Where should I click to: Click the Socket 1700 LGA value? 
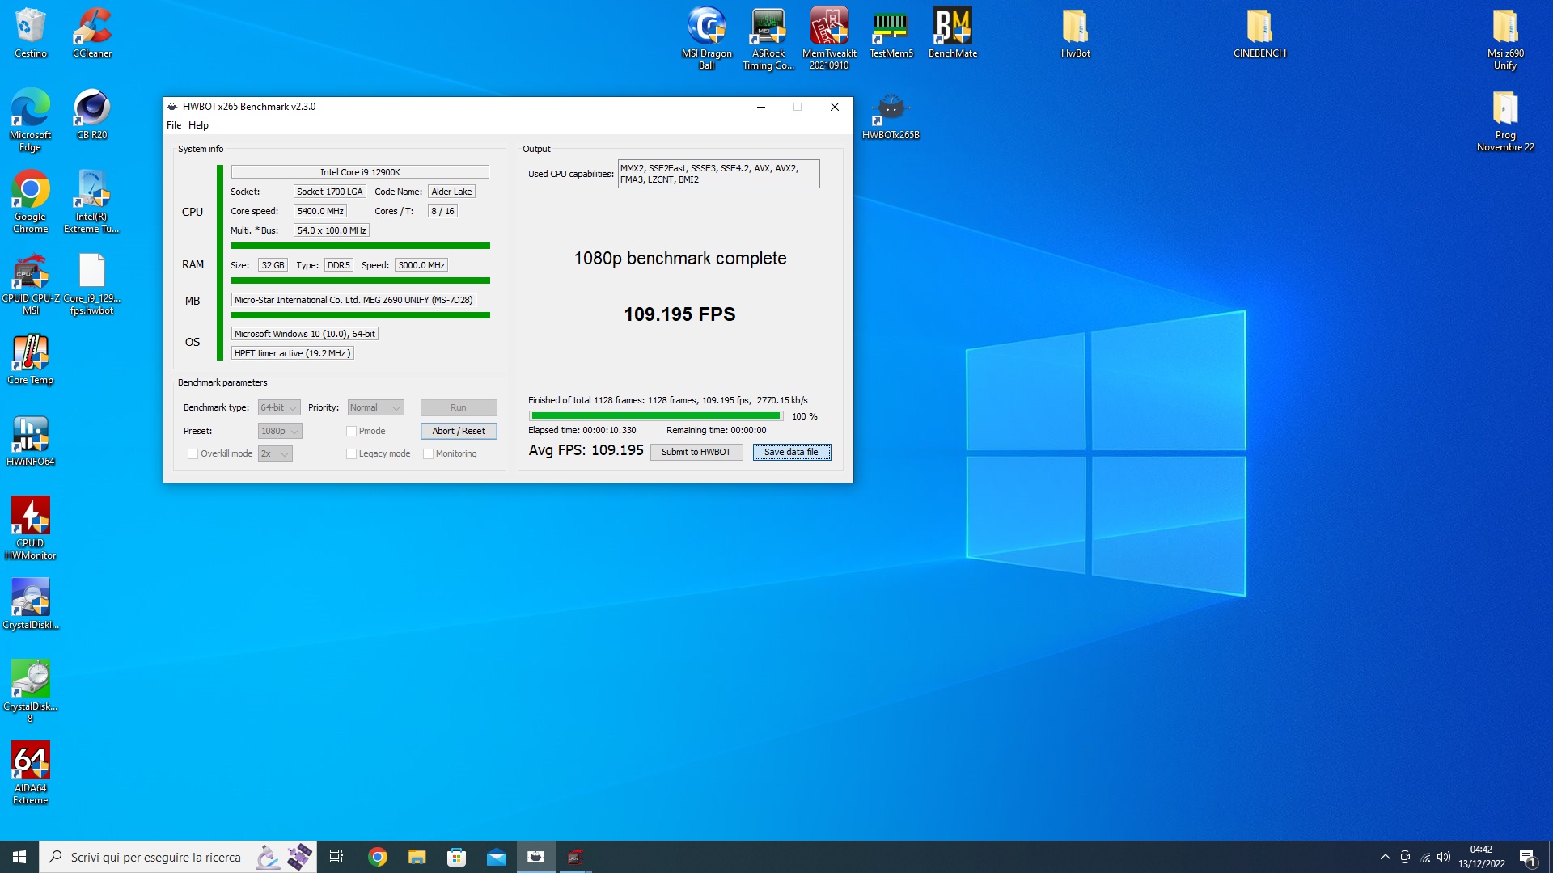(330, 192)
